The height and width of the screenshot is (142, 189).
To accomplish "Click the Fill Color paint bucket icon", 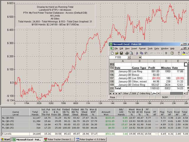I will pyautogui.click(x=184, y=53).
